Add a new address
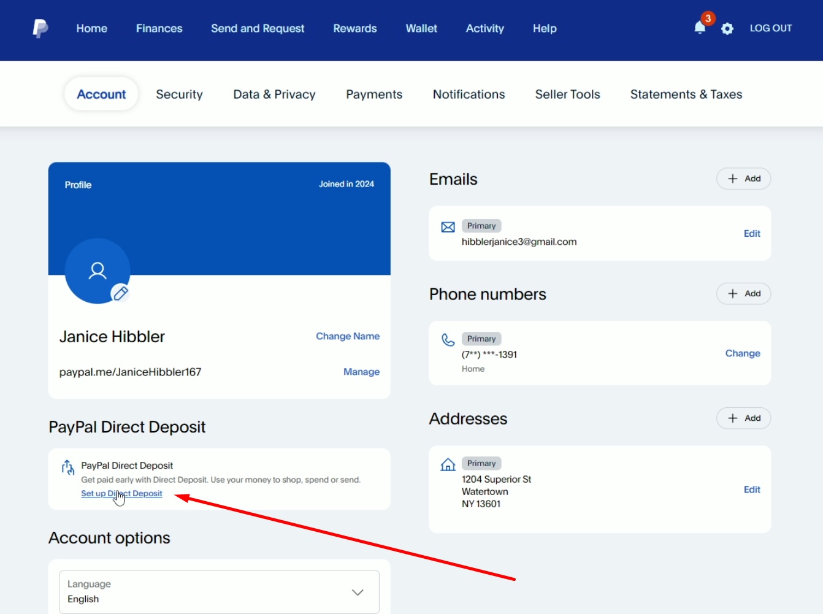The width and height of the screenshot is (823, 614). pyautogui.click(x=743, y=418)
